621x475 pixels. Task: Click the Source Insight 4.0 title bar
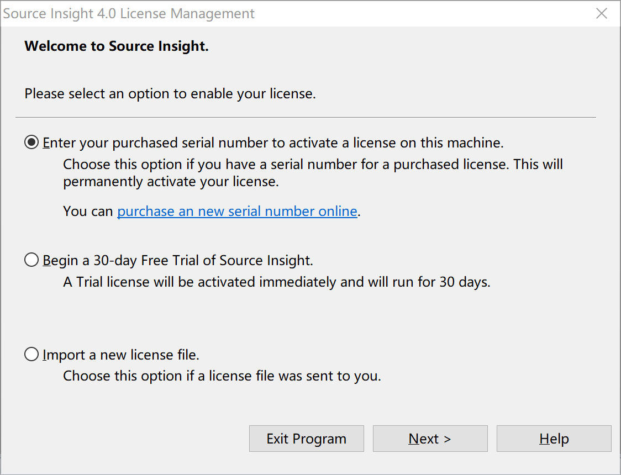pos(129,14)
